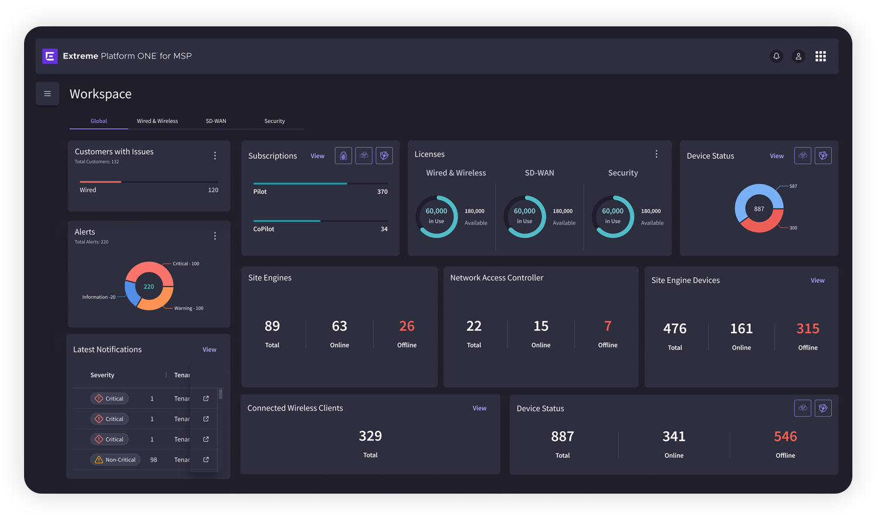Click the Latest Notifications scrollbar thumb

(x=221, y=394)
